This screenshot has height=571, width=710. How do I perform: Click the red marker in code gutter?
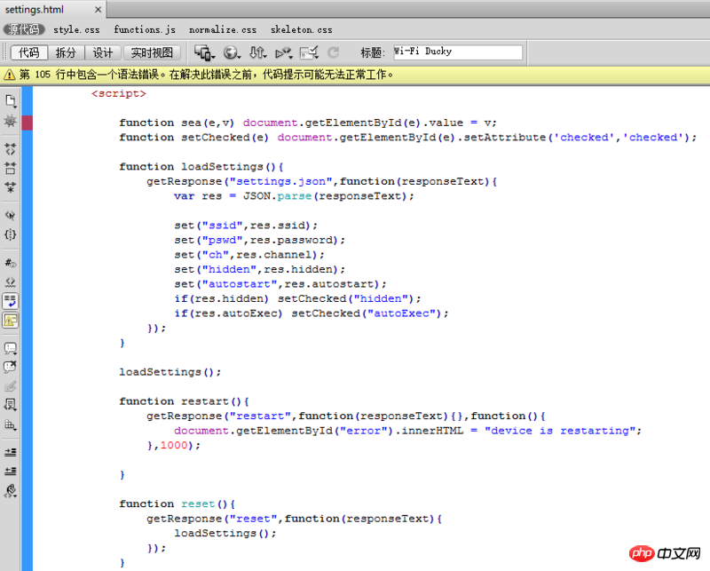[28, 123]
